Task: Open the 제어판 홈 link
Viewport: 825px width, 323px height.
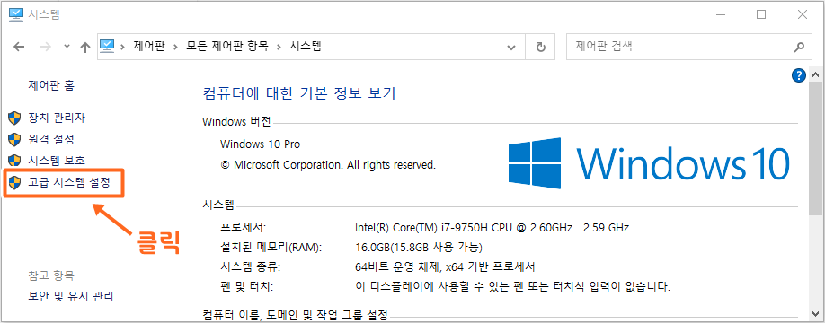Action: click(51, 85)
